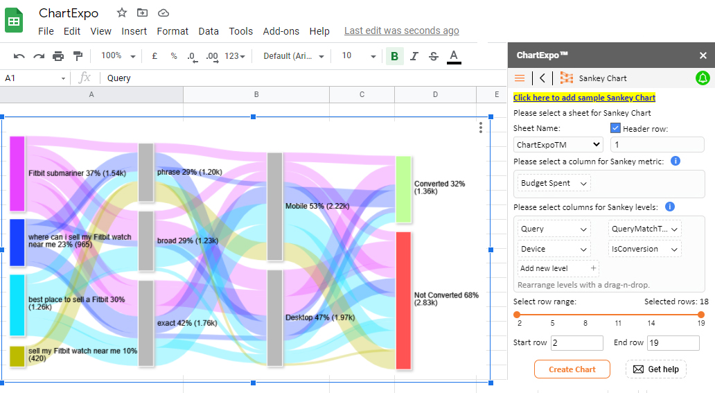Open the font size 10 dropdown
The height and width of the screenshot is (393, 715).
click(x=359, y=55)
